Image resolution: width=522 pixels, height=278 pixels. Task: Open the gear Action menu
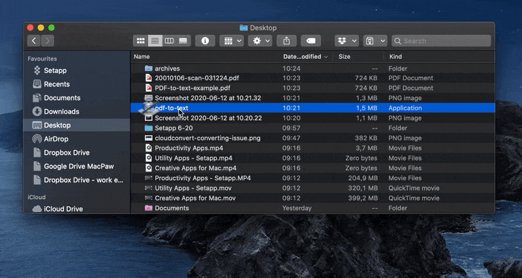point(260,41)
